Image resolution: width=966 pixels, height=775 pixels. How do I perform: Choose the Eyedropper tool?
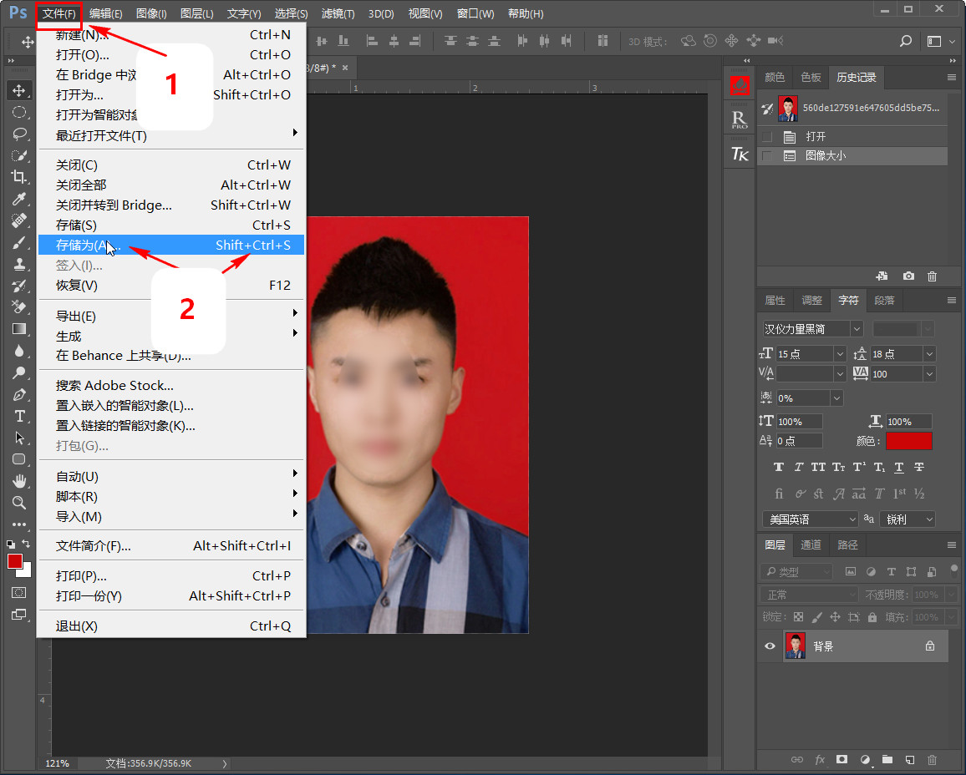[x=18, y=199]
